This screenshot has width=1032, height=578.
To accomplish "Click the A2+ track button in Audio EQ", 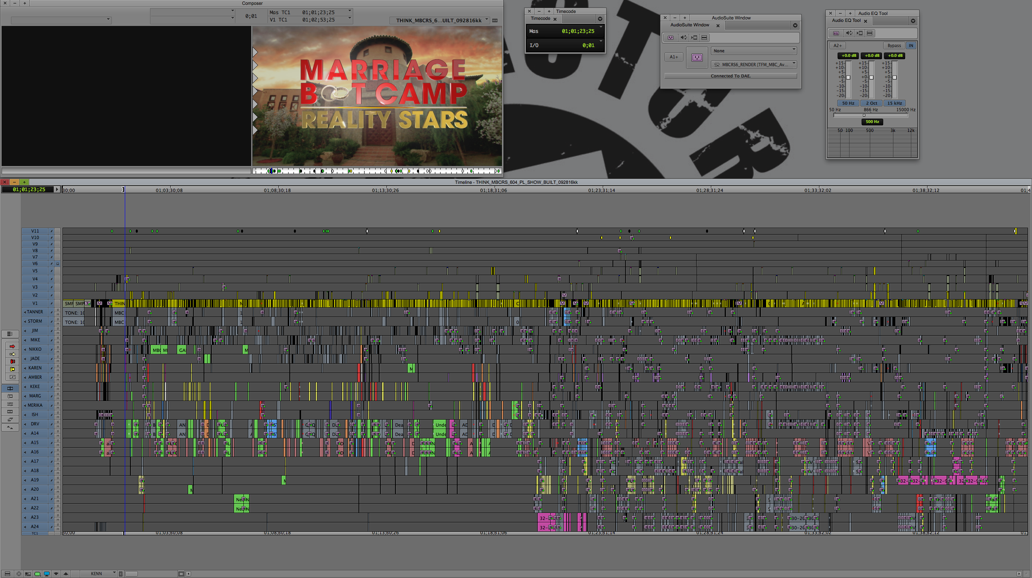I will [838, 46].
